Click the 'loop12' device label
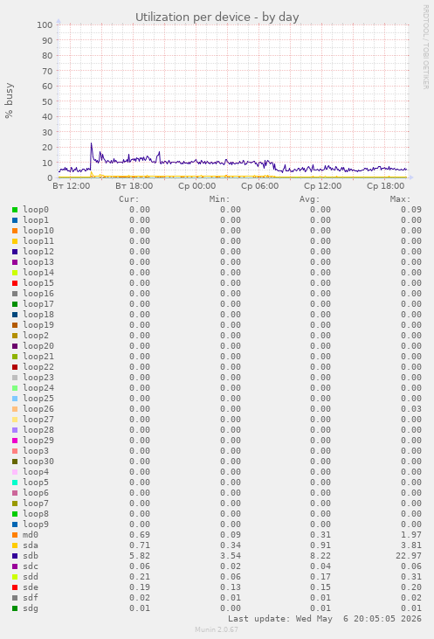The height and width of the screenshot is (639, 434). [38, 252]
